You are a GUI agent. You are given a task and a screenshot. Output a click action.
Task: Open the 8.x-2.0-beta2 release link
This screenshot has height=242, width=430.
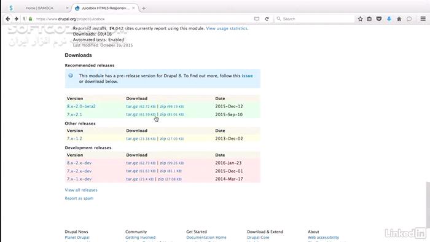point(81,106)
